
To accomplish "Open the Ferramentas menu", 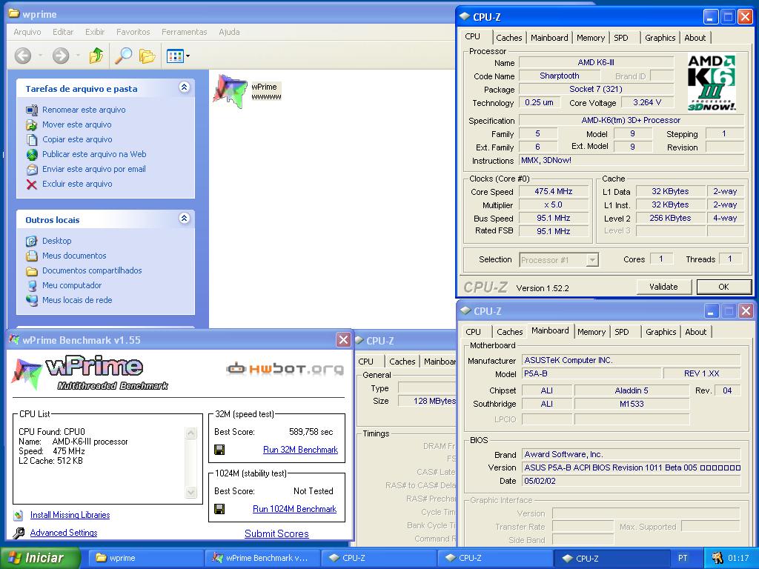I will tap(185, 32).
